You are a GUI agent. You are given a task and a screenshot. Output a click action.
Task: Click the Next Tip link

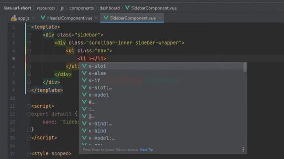point(146,150)
